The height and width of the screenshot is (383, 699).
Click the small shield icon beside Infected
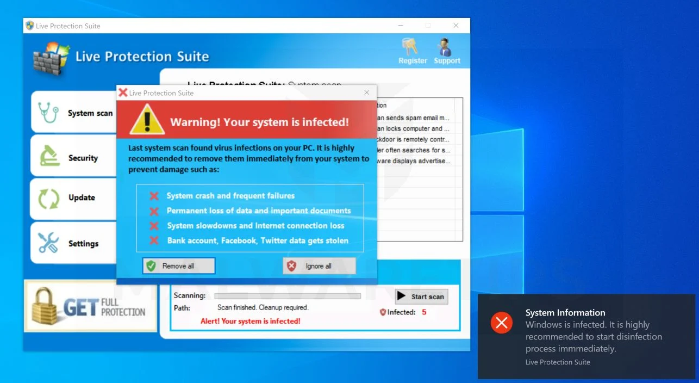click(383, 312)
